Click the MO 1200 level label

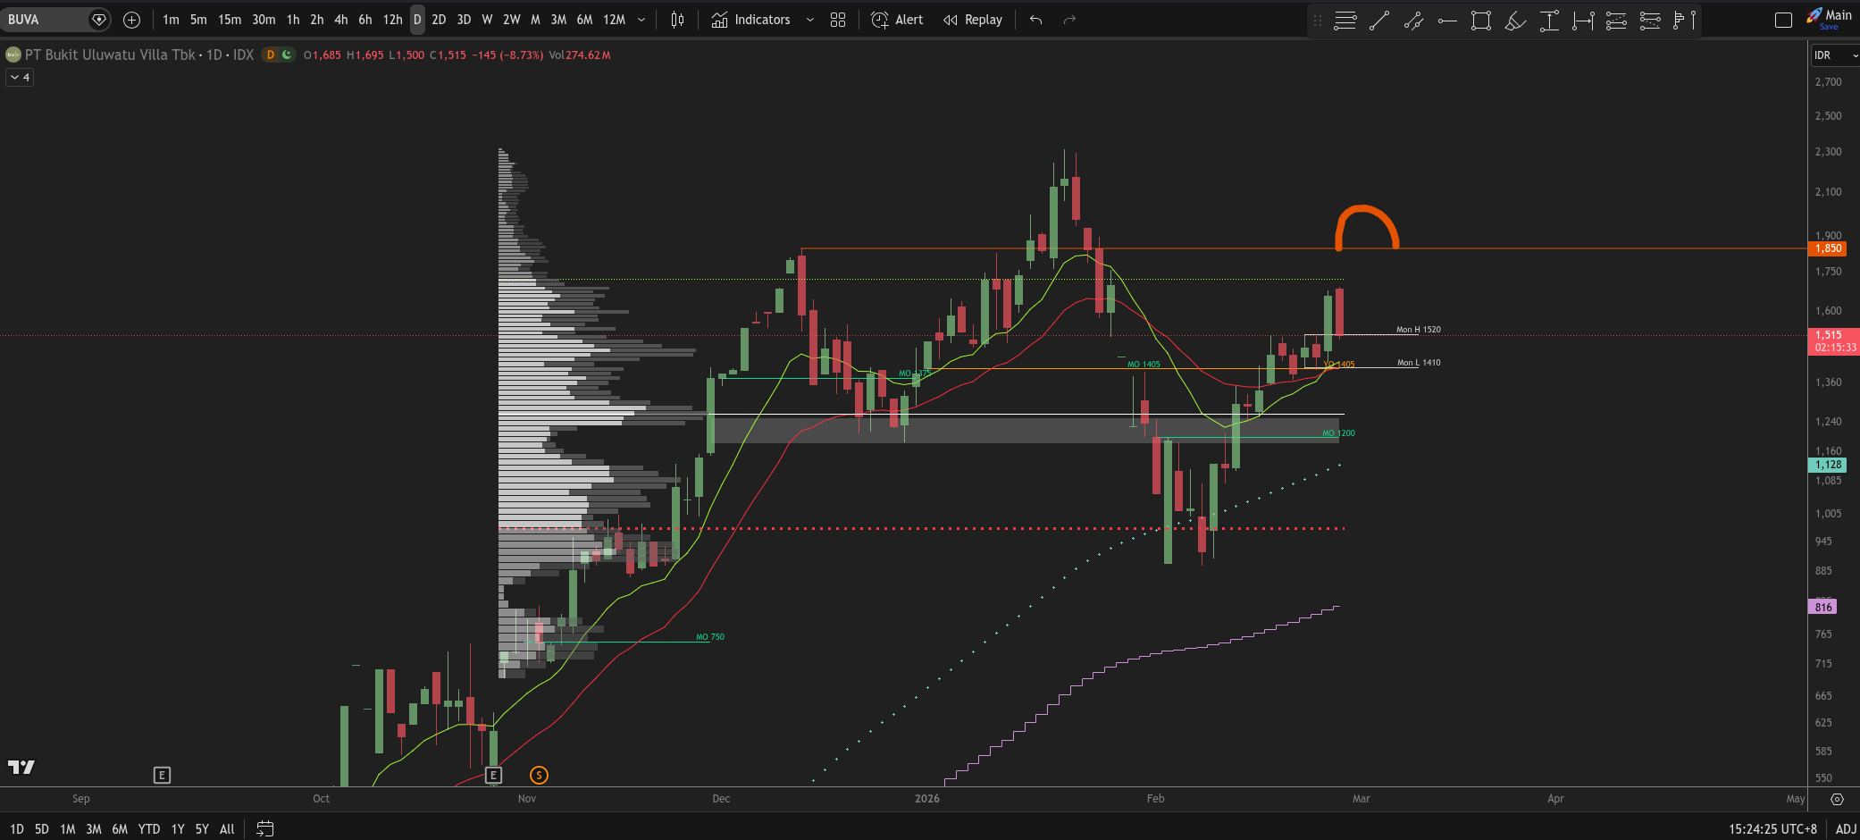tap(1338, 433)
